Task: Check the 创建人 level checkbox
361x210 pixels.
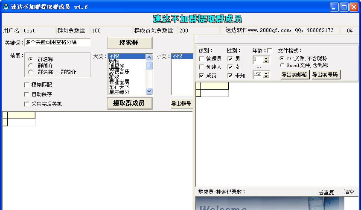Action: point(201,67)
